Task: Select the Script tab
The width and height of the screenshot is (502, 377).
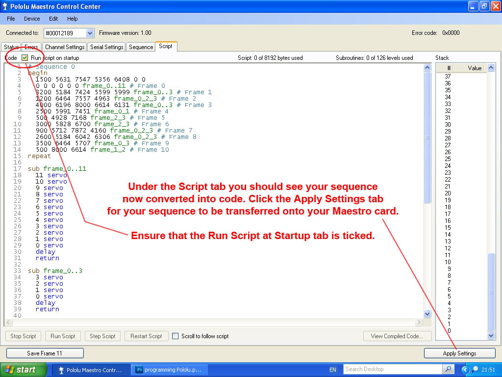Action: (166, 46)
